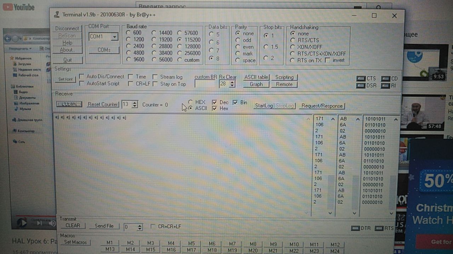Screen dimensions: 453x254
Task: Run macro M6
Action: [x=212, y=244]
